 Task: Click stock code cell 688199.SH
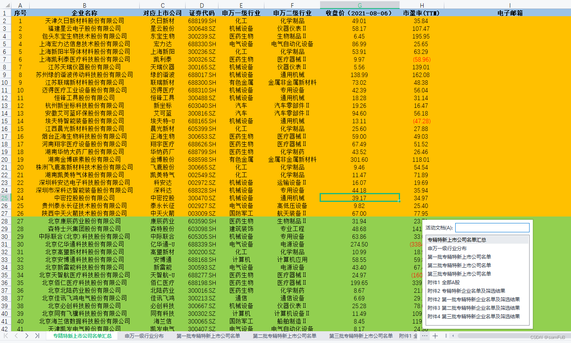pyautogui.click(x=202, y=21)
